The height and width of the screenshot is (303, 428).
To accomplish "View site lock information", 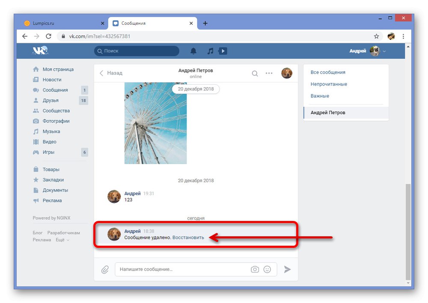I will point(63,36).
